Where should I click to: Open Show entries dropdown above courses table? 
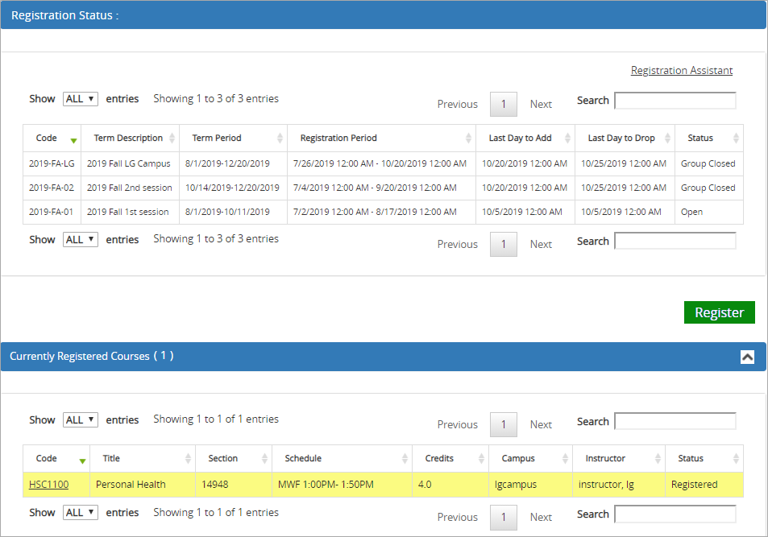click(x=81, y=420)
